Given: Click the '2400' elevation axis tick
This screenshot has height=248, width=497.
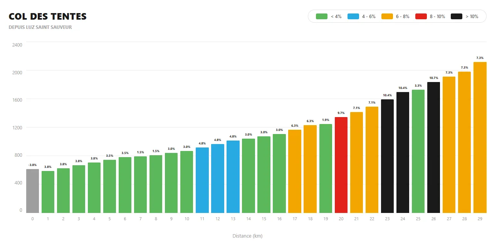Looking at the screenshot, I should 17,45.
